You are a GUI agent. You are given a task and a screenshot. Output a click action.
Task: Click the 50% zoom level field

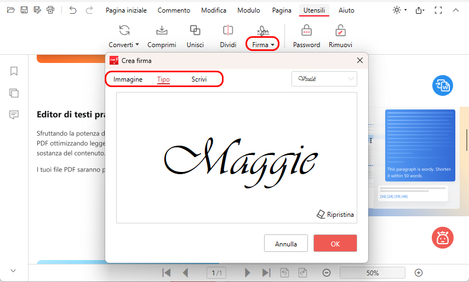(373, 273)
